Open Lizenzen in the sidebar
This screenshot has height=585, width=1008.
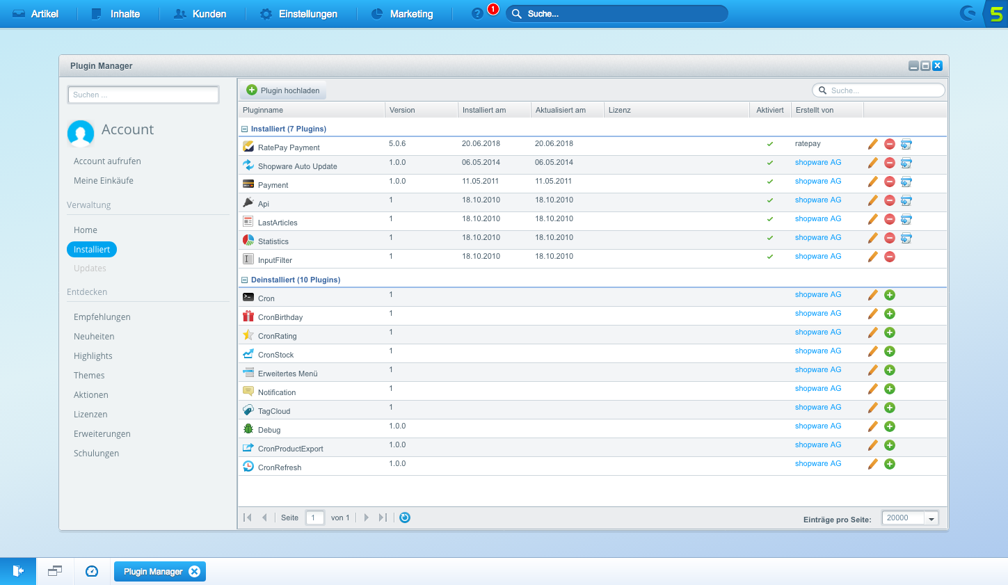(x=90, y=415)
